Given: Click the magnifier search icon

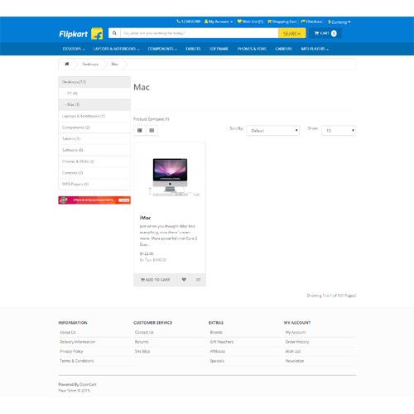Looking at the screenshot, I should (x=114, y=33).
